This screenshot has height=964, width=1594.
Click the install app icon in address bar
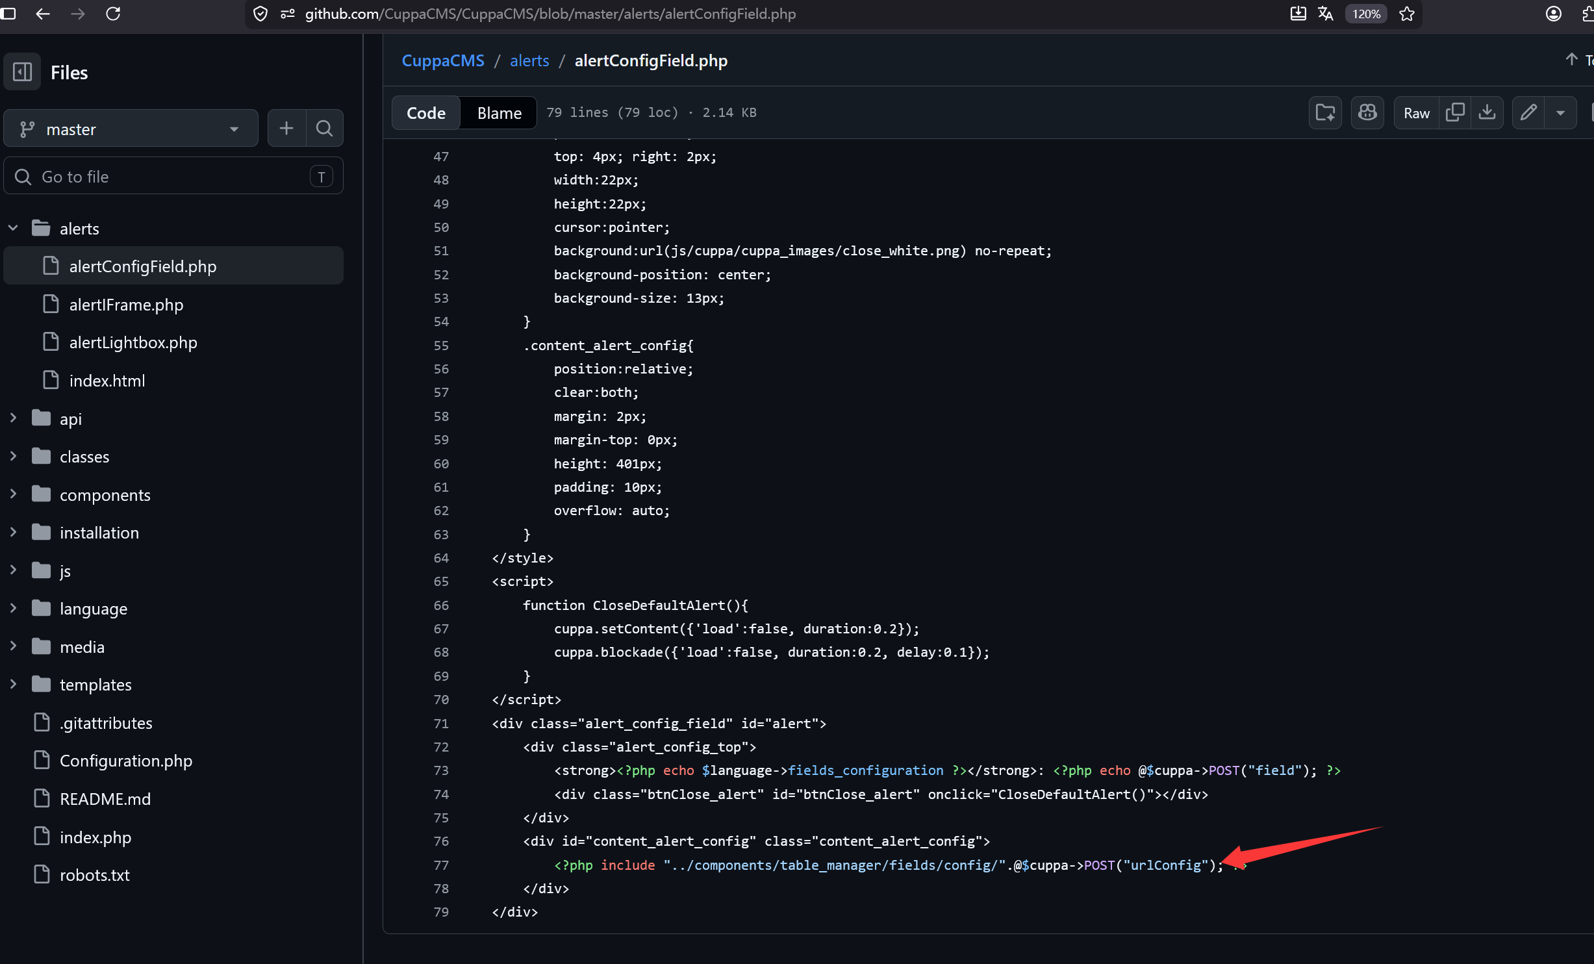1298,14
